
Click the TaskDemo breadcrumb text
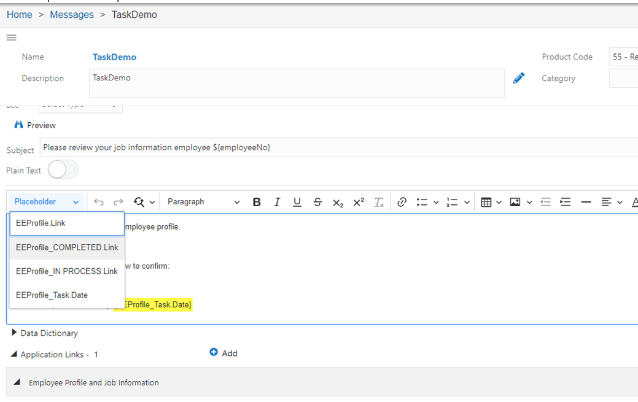(x=134, y=15)
